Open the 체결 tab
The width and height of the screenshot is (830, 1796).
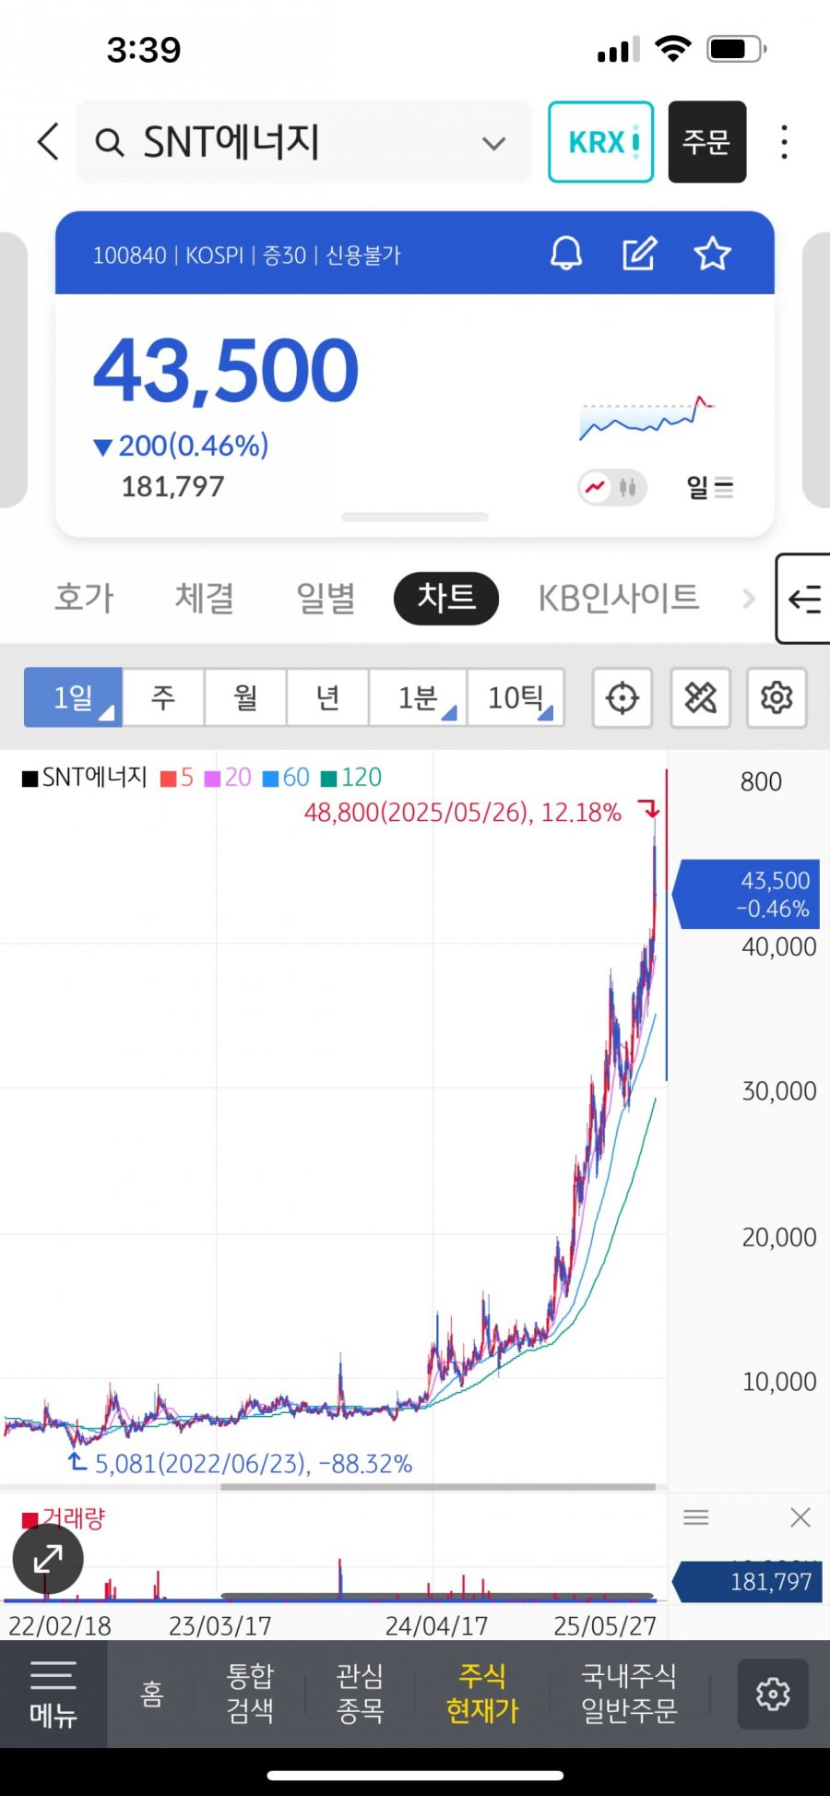(x=205, y=598)
